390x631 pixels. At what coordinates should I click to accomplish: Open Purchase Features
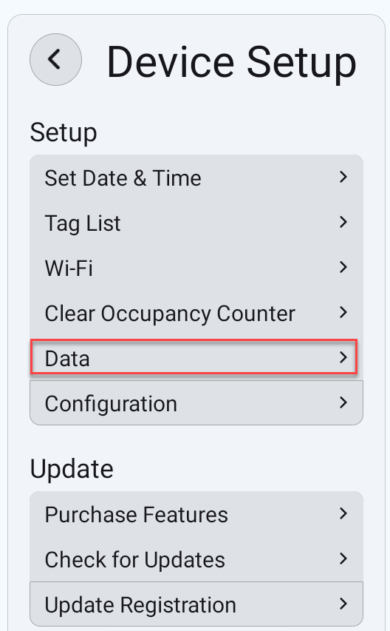pyautogui.click(x=196, y=514)
